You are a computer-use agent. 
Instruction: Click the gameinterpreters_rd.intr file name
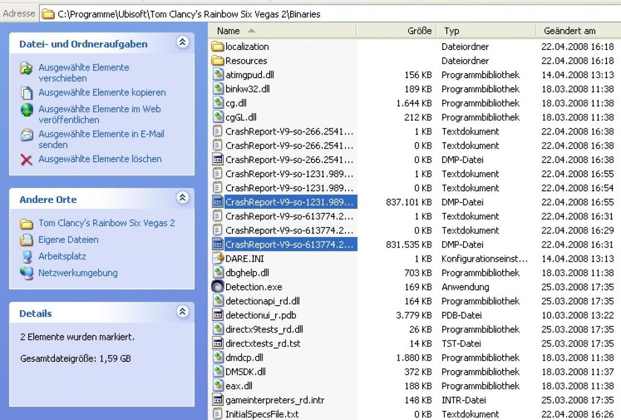(275, 400)
